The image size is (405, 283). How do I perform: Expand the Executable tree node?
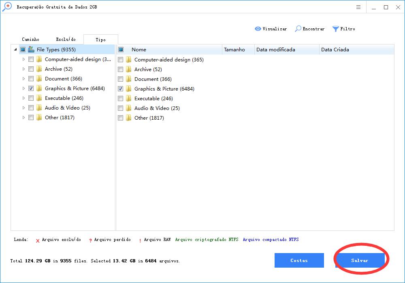(x=23, y=98)
